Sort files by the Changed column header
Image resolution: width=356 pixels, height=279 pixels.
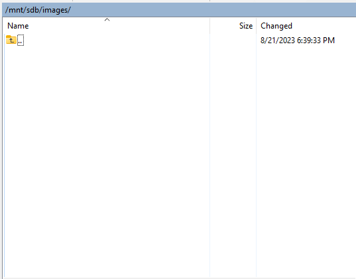(x=276, y=26)
